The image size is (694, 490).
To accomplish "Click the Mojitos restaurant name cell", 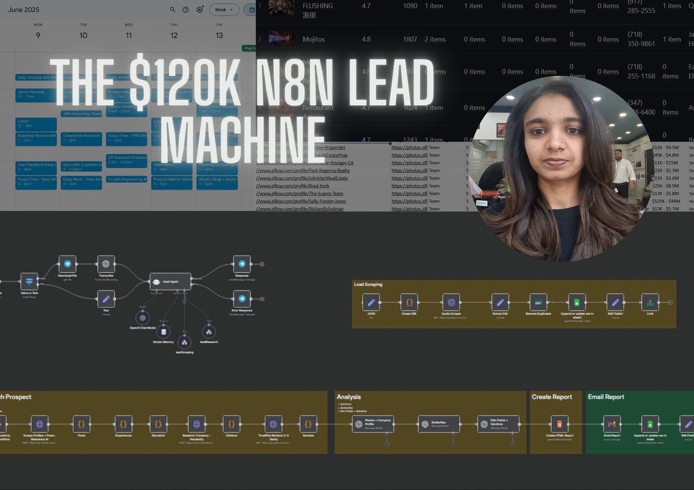I will pyautogui.click(x=313, y=39).
